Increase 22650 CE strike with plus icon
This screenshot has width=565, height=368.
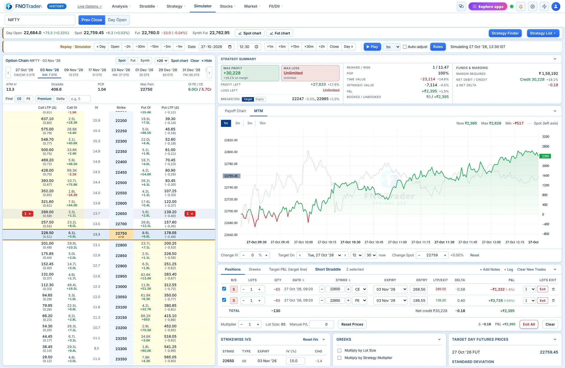tap(348, 289)
